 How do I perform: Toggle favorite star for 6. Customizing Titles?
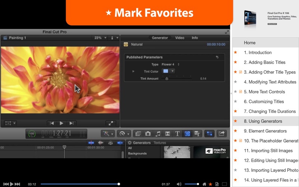point(235,101)
